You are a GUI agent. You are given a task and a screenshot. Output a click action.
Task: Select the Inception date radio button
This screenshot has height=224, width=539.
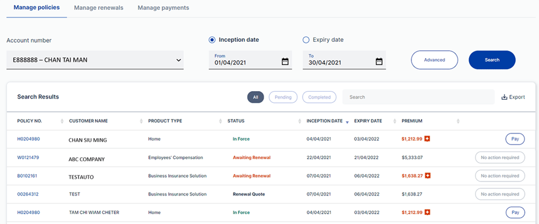pos(212,39)
